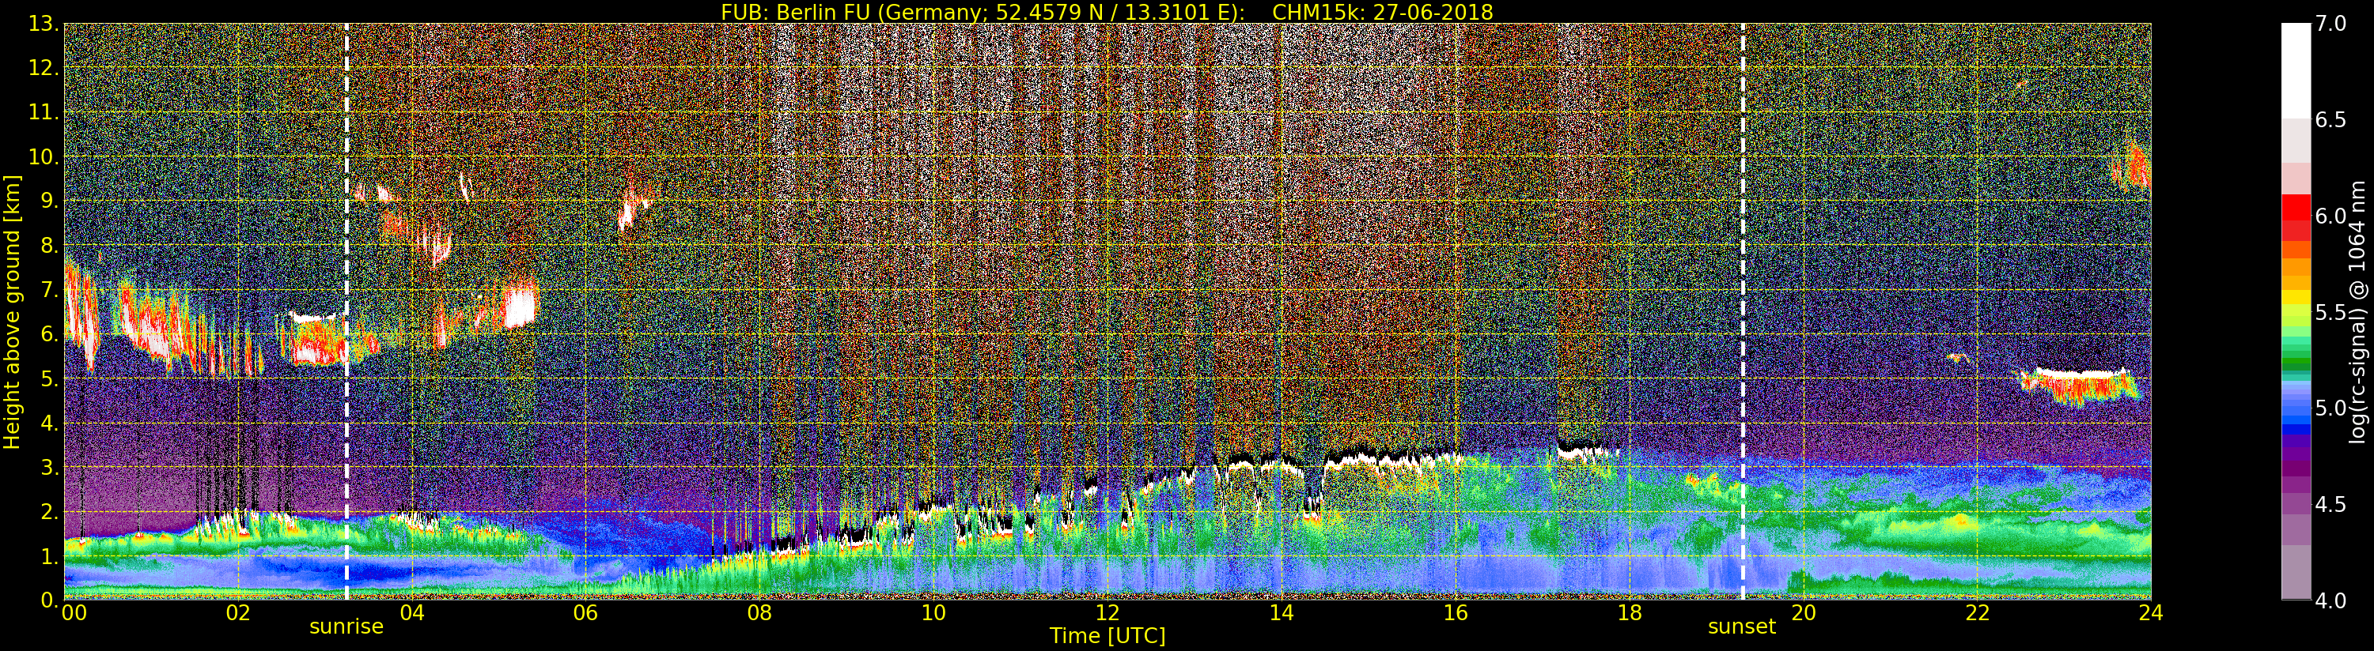2374x651 pixels.
Task: Click the white dashed sunrise line
Action: [x=346, y=311]
